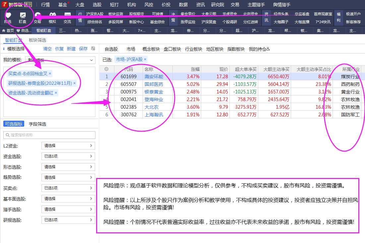Screen dimensions: 365x243
Task: Open 大咖直播 in the 资讯 group
Action: coord(302,22)
